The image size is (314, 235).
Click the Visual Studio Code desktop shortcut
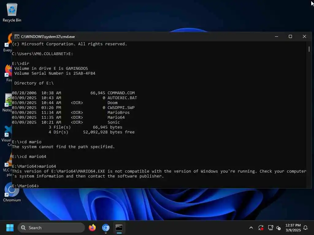click(x=7, y=136)
